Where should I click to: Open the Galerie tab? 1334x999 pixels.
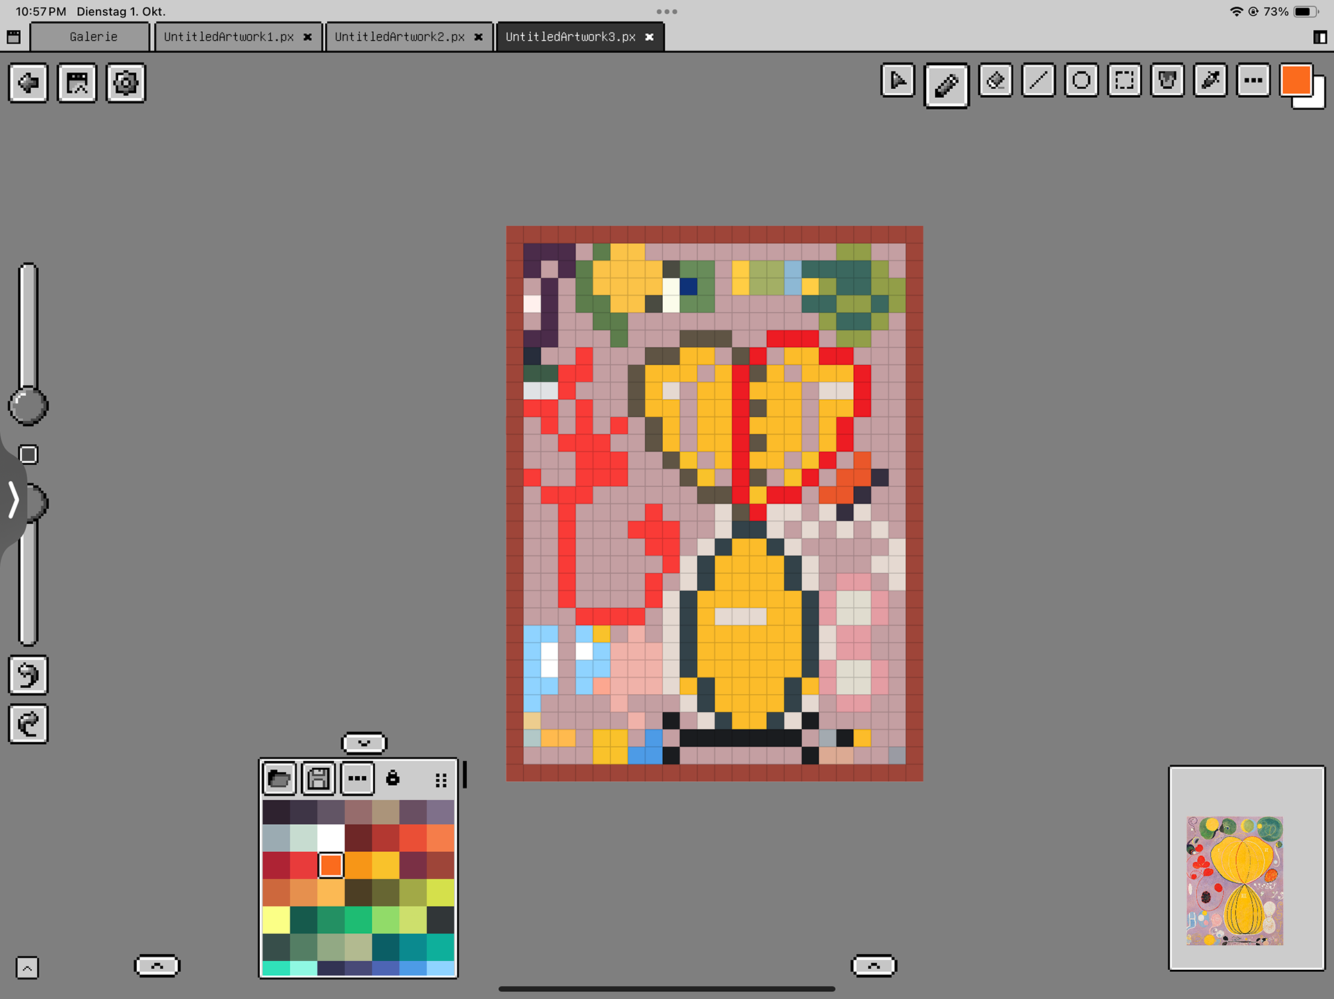pos(93,37)
